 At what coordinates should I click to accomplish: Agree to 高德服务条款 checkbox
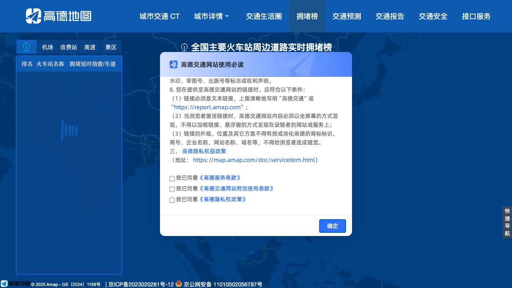[x=172, y=178]
